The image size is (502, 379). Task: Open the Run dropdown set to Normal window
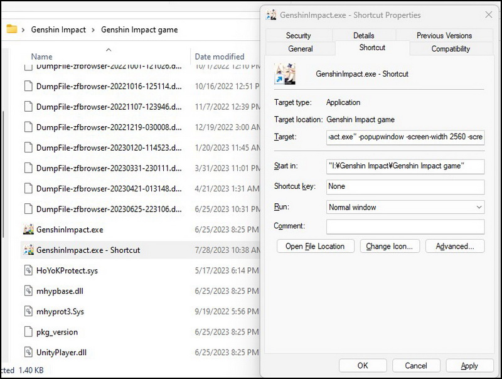(x=405, y=207)
